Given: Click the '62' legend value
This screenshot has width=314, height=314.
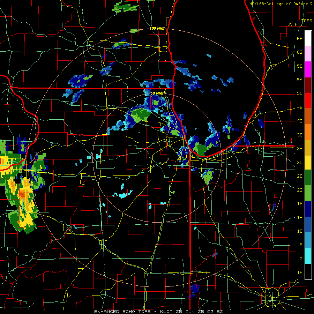Looking at the screenshot, I should point(300,52).
